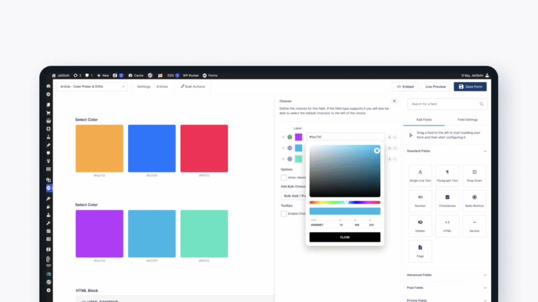538x302 pixels.
Task: Add a Page field
Action: 420,251
